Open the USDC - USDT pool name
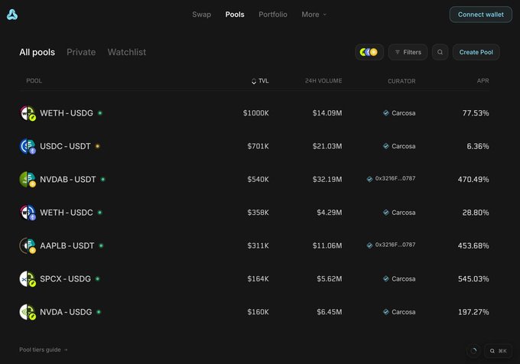 65,146
